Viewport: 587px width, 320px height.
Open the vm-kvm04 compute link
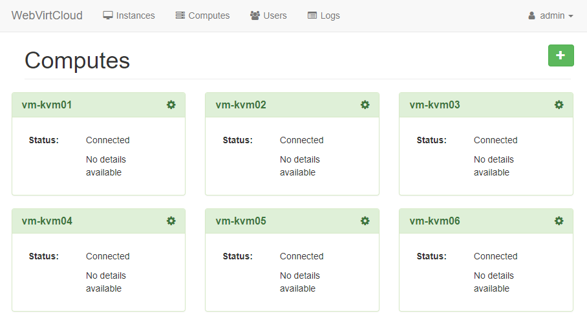point(47,221)
